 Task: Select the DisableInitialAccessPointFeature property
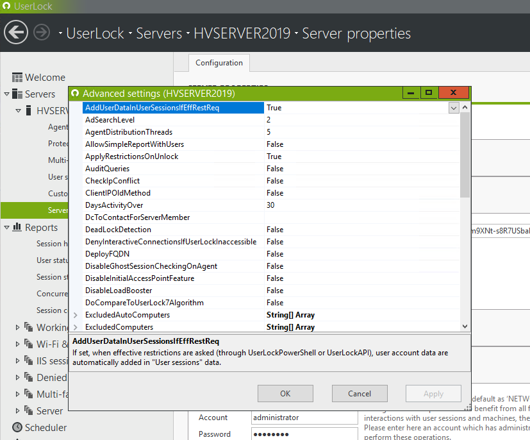(x=270, y=278)
